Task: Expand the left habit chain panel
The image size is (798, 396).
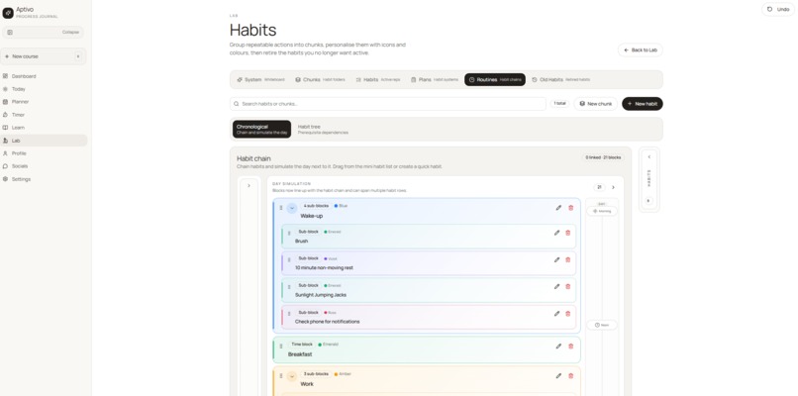Action: pyautogui.click(x=249, y=186)
